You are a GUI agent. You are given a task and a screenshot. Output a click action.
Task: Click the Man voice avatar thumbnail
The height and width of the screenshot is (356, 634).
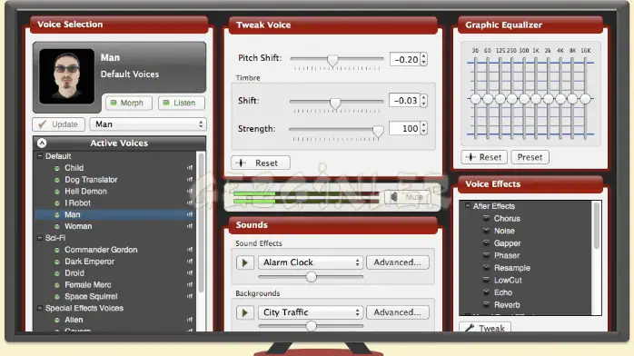pos(66,76)
